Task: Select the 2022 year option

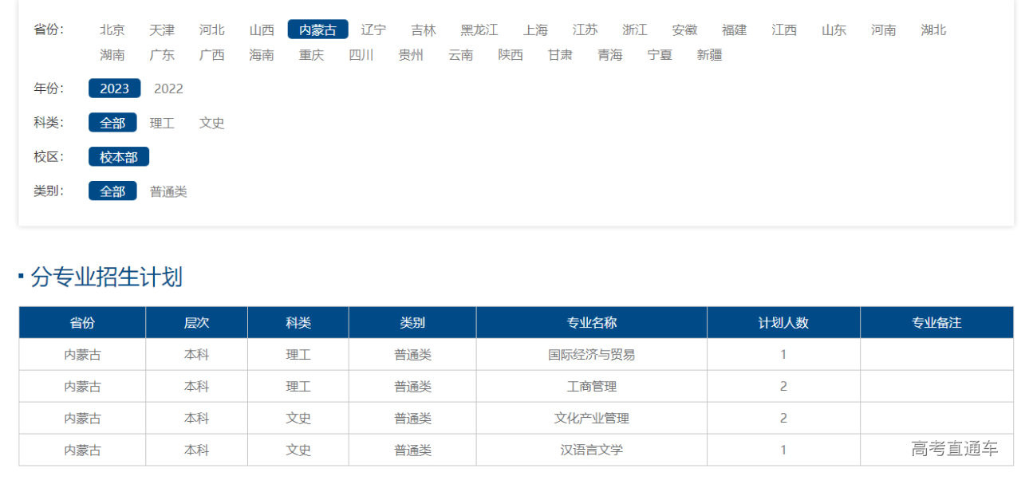Action: 168,89
